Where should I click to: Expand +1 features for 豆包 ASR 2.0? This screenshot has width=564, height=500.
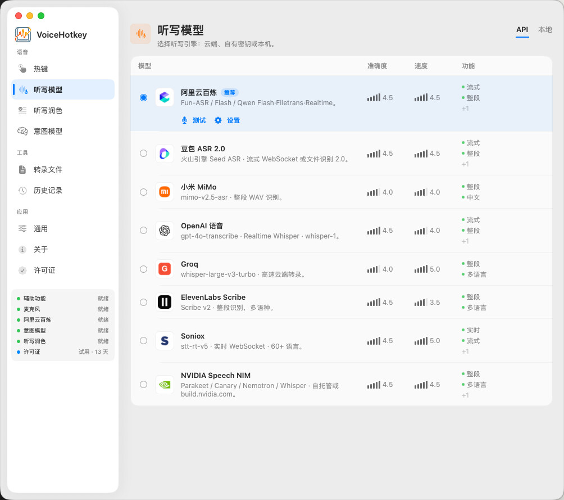click(x=466, y=164)
